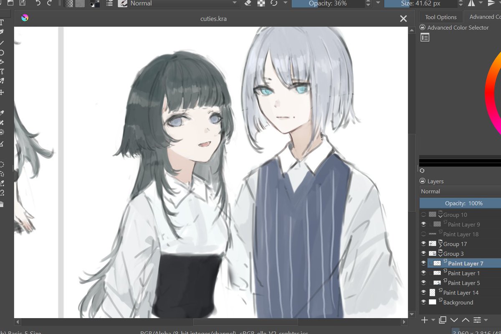Select the Pan hand tool
501x334 pixels.
pos(2,204)
